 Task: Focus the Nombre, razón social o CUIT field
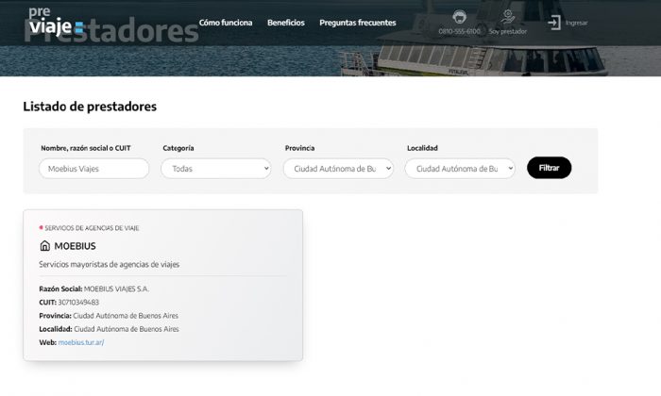(x=93, y=169)
